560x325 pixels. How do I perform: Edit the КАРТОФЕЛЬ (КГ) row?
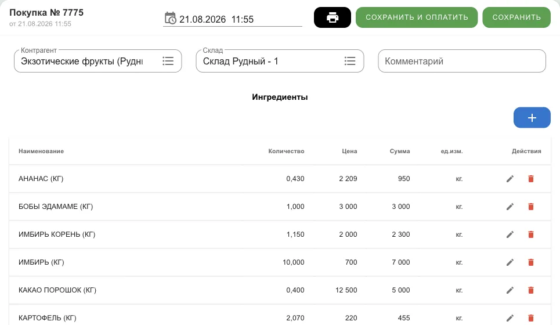510,318
